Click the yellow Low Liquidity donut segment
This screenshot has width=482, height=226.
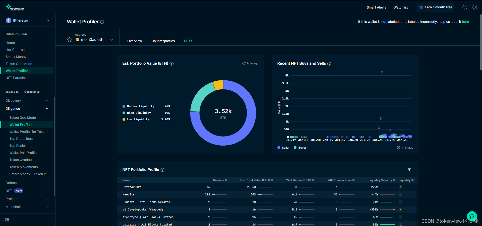tap(218, 85)
